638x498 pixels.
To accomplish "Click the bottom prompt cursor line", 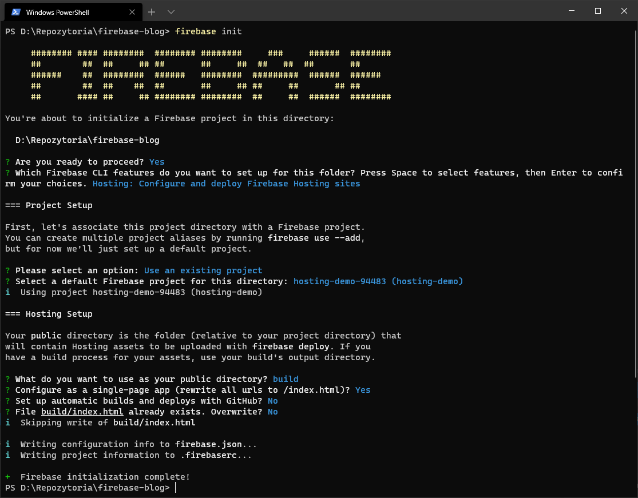I will click(176, 488).
